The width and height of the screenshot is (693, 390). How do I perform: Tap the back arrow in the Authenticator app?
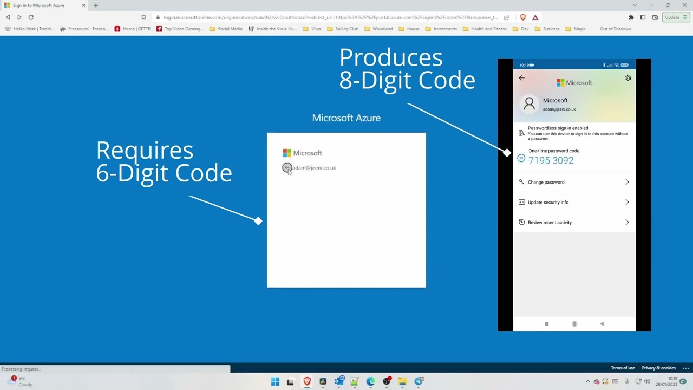click(x=521, y=77)
